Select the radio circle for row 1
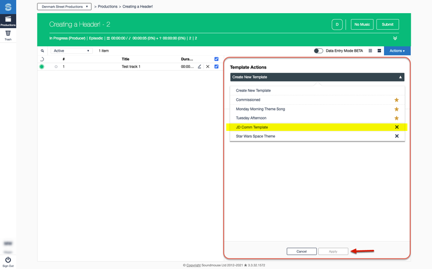 56,67
